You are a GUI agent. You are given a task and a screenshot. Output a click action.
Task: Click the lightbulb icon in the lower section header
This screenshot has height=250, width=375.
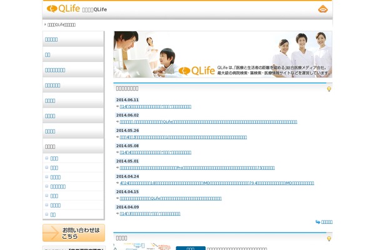click(329, 239)
